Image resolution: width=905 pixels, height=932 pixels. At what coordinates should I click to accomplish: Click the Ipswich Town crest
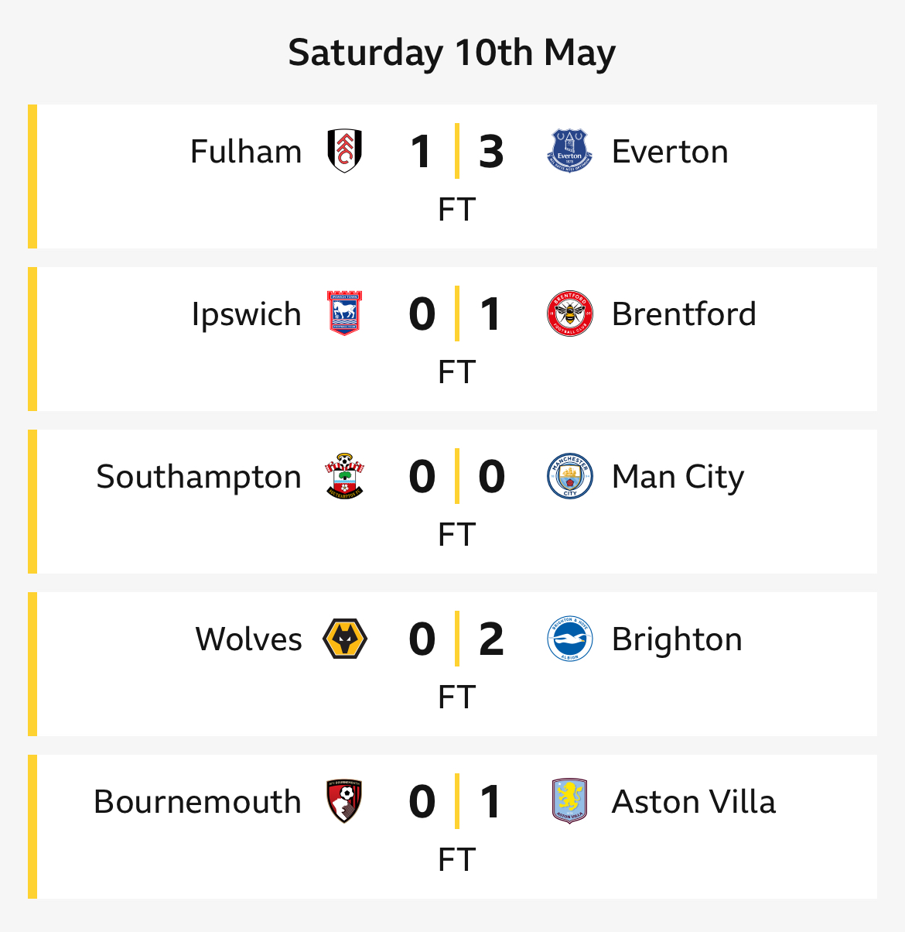click(344, 314)
